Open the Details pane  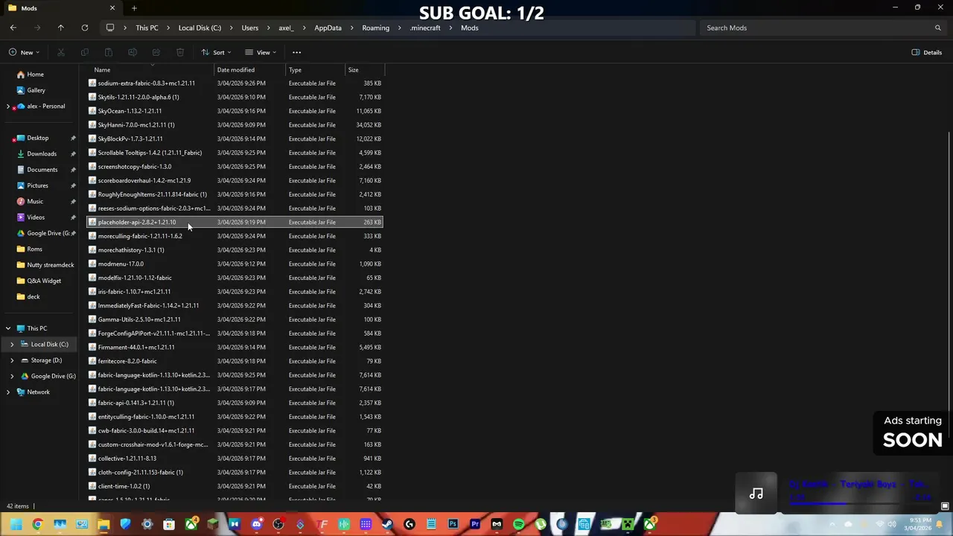pos(927,52)
